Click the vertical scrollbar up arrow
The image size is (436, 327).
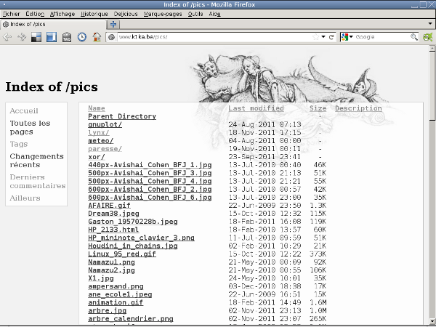(x=432, y=49)
